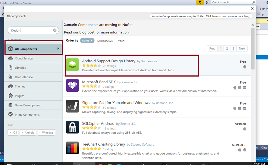
Task: Select the All Components category
Action: pyautogui.click(x=33, y=49)
